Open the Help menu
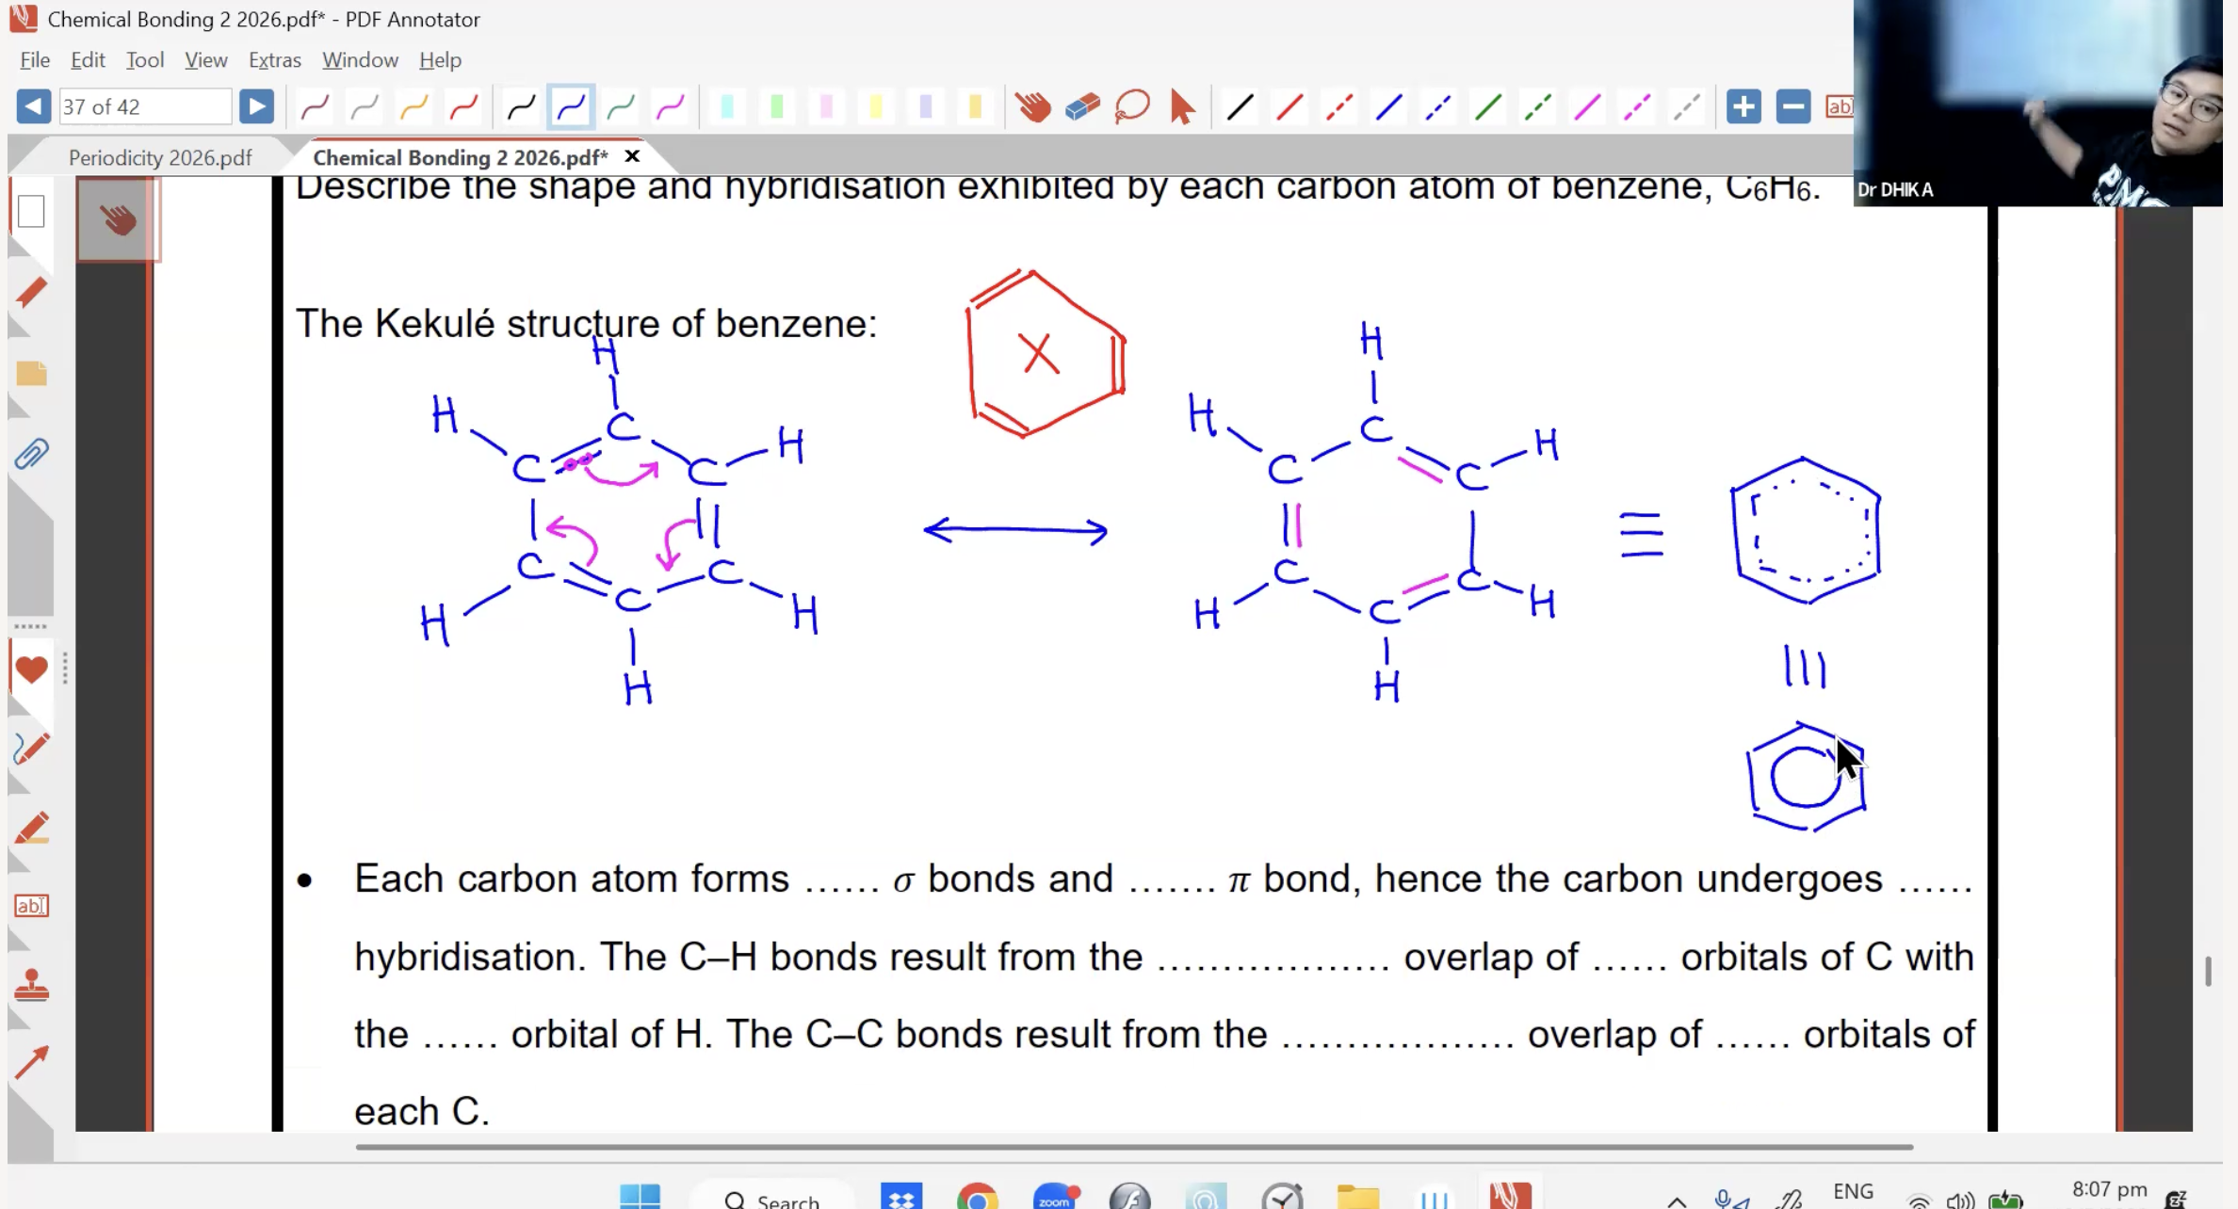This screenshot has width=2238, height=1209. 440,59
